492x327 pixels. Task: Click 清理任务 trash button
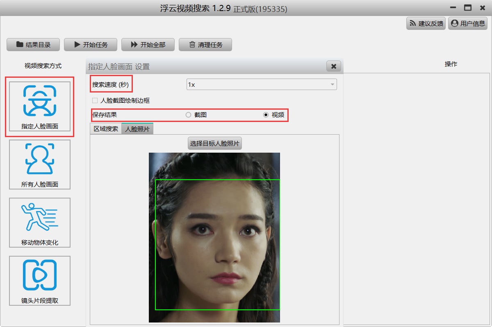tap(205, 45)
